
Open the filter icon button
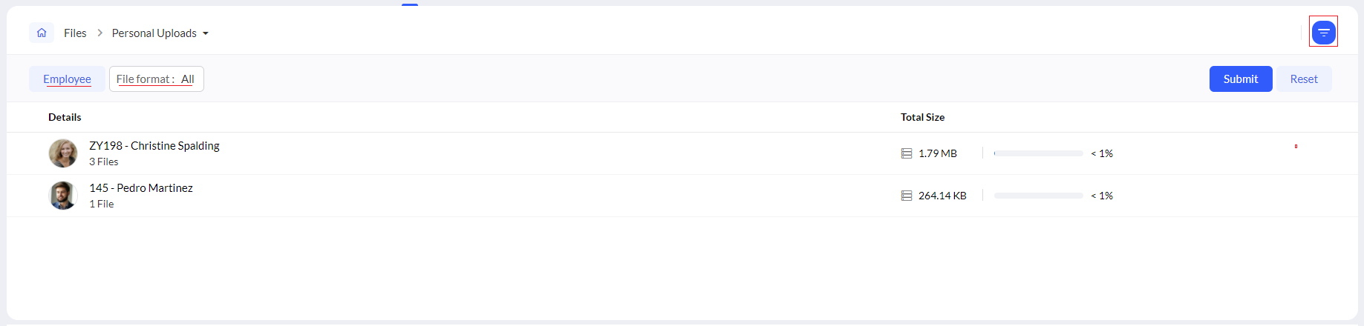click(1323, 32)
